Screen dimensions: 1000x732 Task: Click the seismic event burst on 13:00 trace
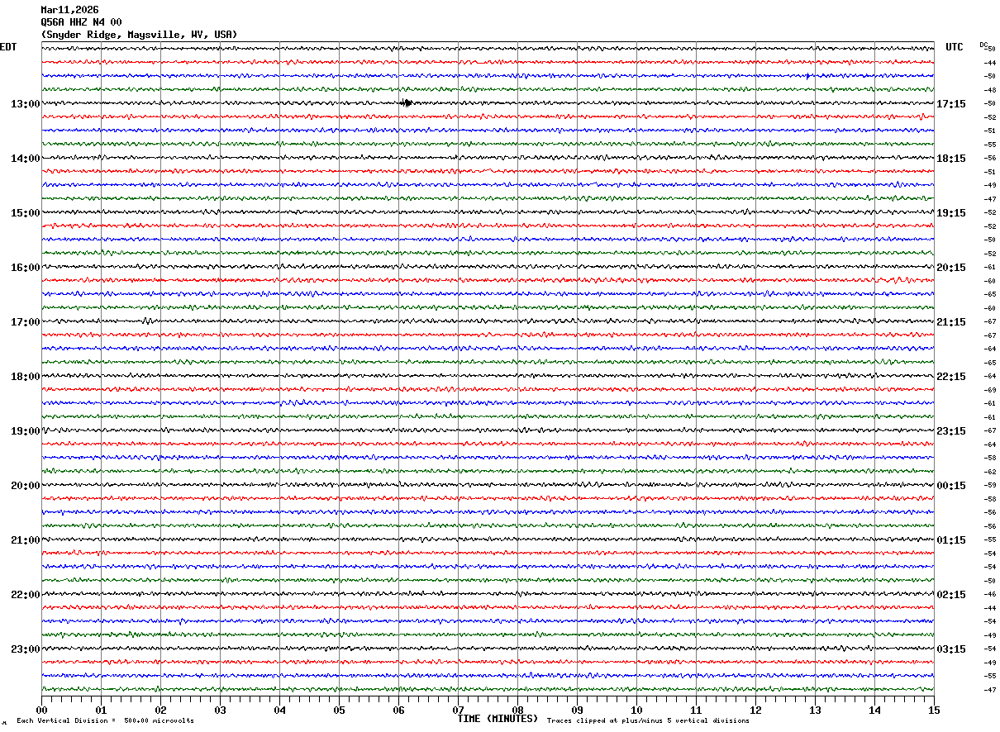406,103
